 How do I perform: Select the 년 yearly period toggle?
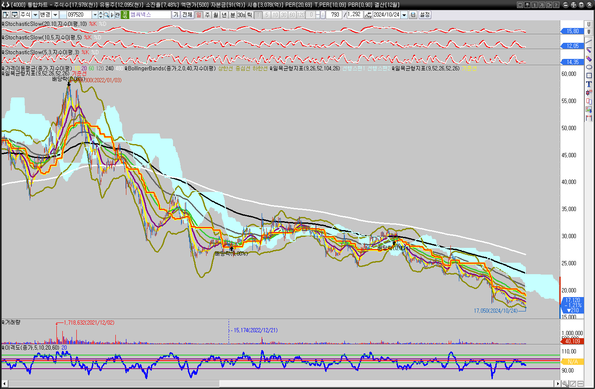pos(224,15)
